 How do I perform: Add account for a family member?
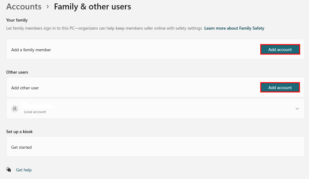[x=280, y=50]
